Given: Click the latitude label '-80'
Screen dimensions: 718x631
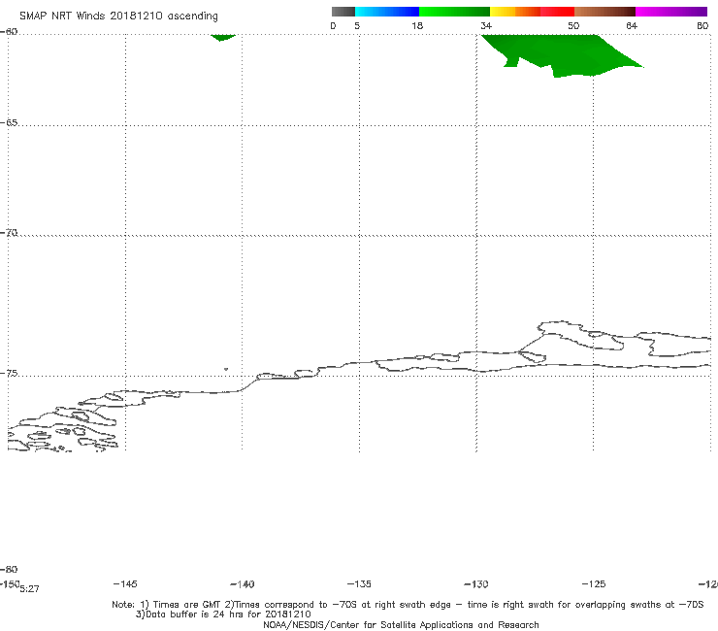Looking at the screenshot, I should (9, 569).
